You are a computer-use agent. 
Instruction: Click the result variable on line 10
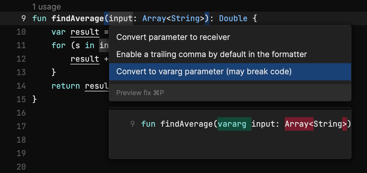pyautogui.click(x=85, y=32)
